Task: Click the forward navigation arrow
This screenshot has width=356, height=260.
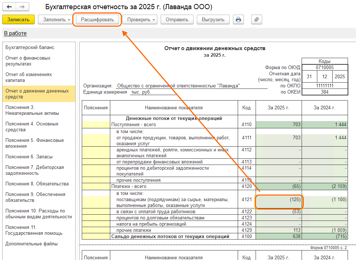Action: (22, 7)
